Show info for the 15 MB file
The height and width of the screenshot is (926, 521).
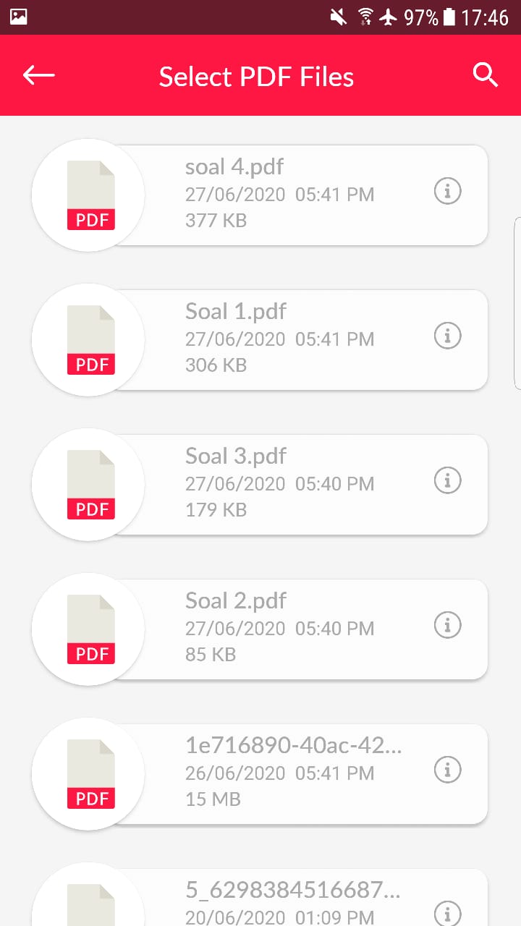pyautogui.click(x=447, y=770)
